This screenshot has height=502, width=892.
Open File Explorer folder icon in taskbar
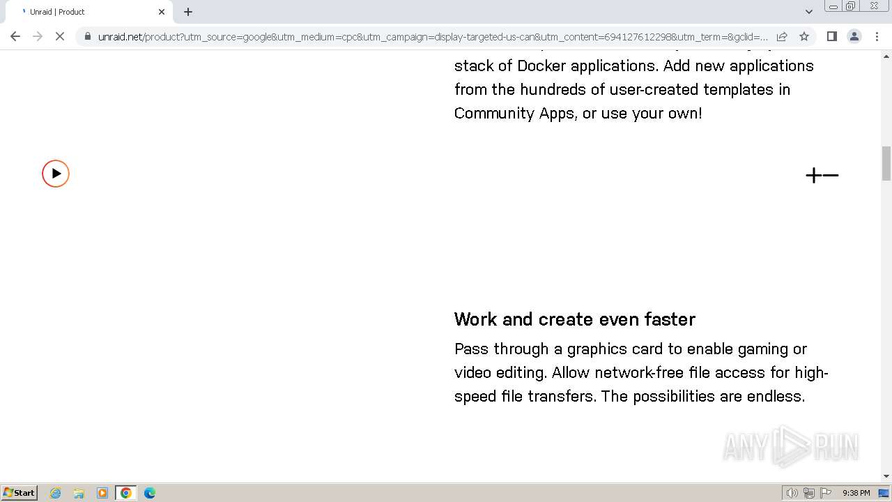click(79, 493)
